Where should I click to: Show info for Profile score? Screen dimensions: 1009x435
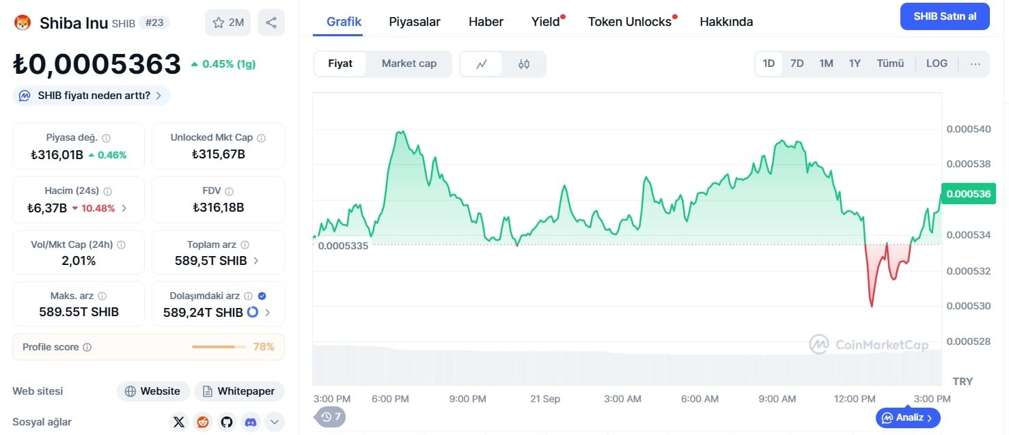[x=87, y=348]
